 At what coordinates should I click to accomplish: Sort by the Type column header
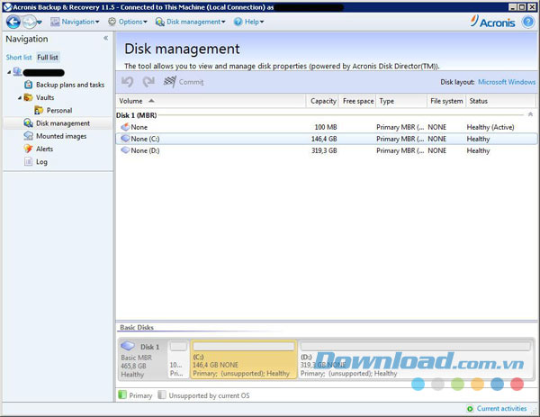point(401,101)
